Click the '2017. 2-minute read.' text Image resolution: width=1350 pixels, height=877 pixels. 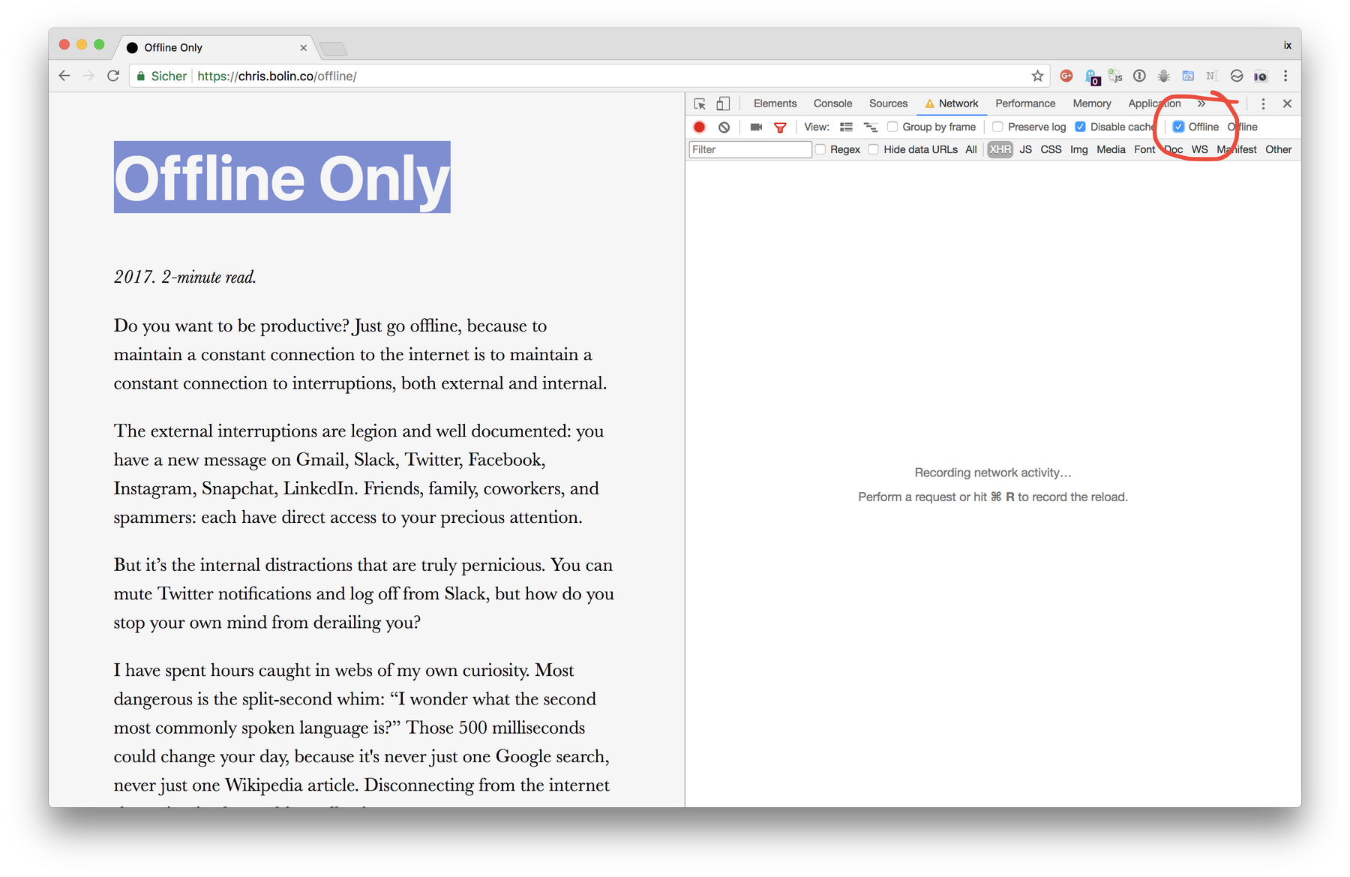coord(185,277)
